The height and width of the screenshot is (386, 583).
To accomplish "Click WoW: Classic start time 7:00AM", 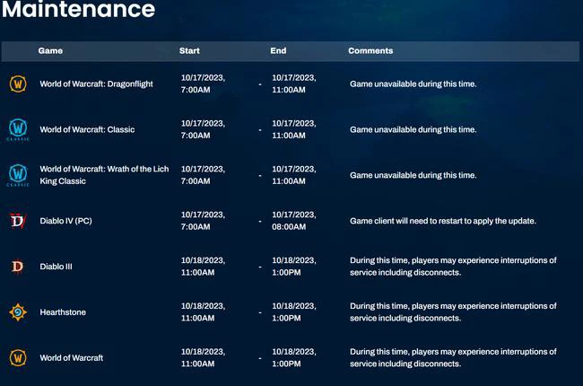I will click(x=203, y=129).
